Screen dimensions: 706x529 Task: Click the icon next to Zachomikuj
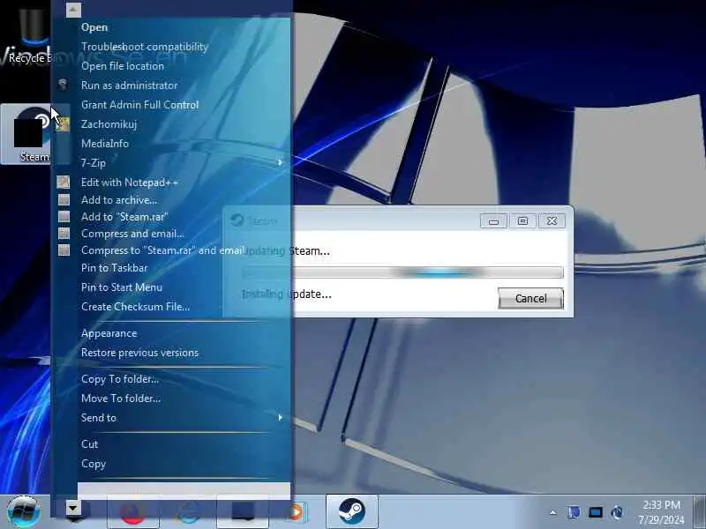coord(63,124)
